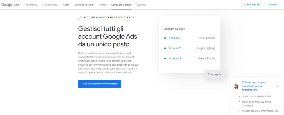Select the Campagne avanzate tab
Image resolution: width=284 pixels, height=115 pixels.
click(121, 5)
